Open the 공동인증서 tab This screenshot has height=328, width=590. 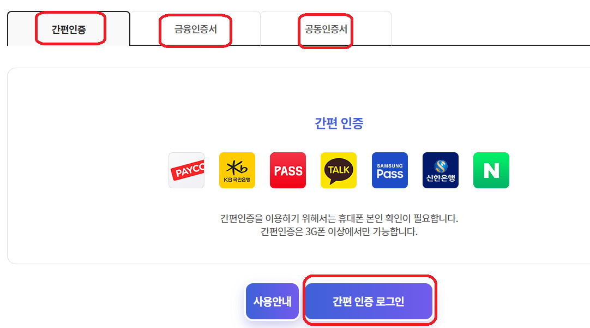pos(326,28)
